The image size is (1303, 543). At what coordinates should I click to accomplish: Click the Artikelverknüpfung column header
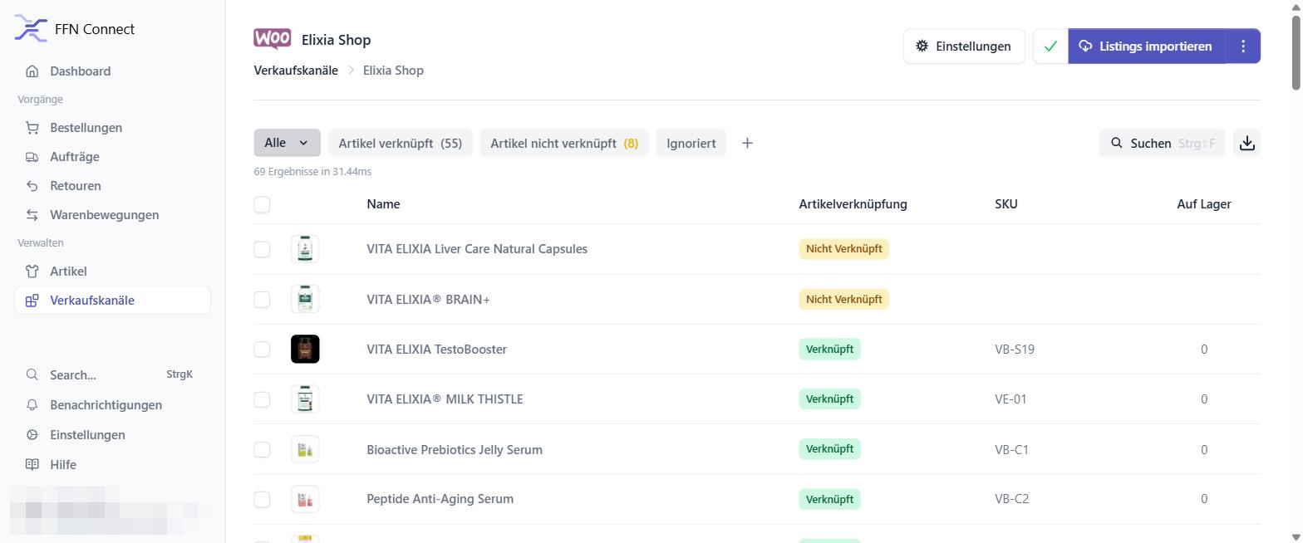[853, 204]
